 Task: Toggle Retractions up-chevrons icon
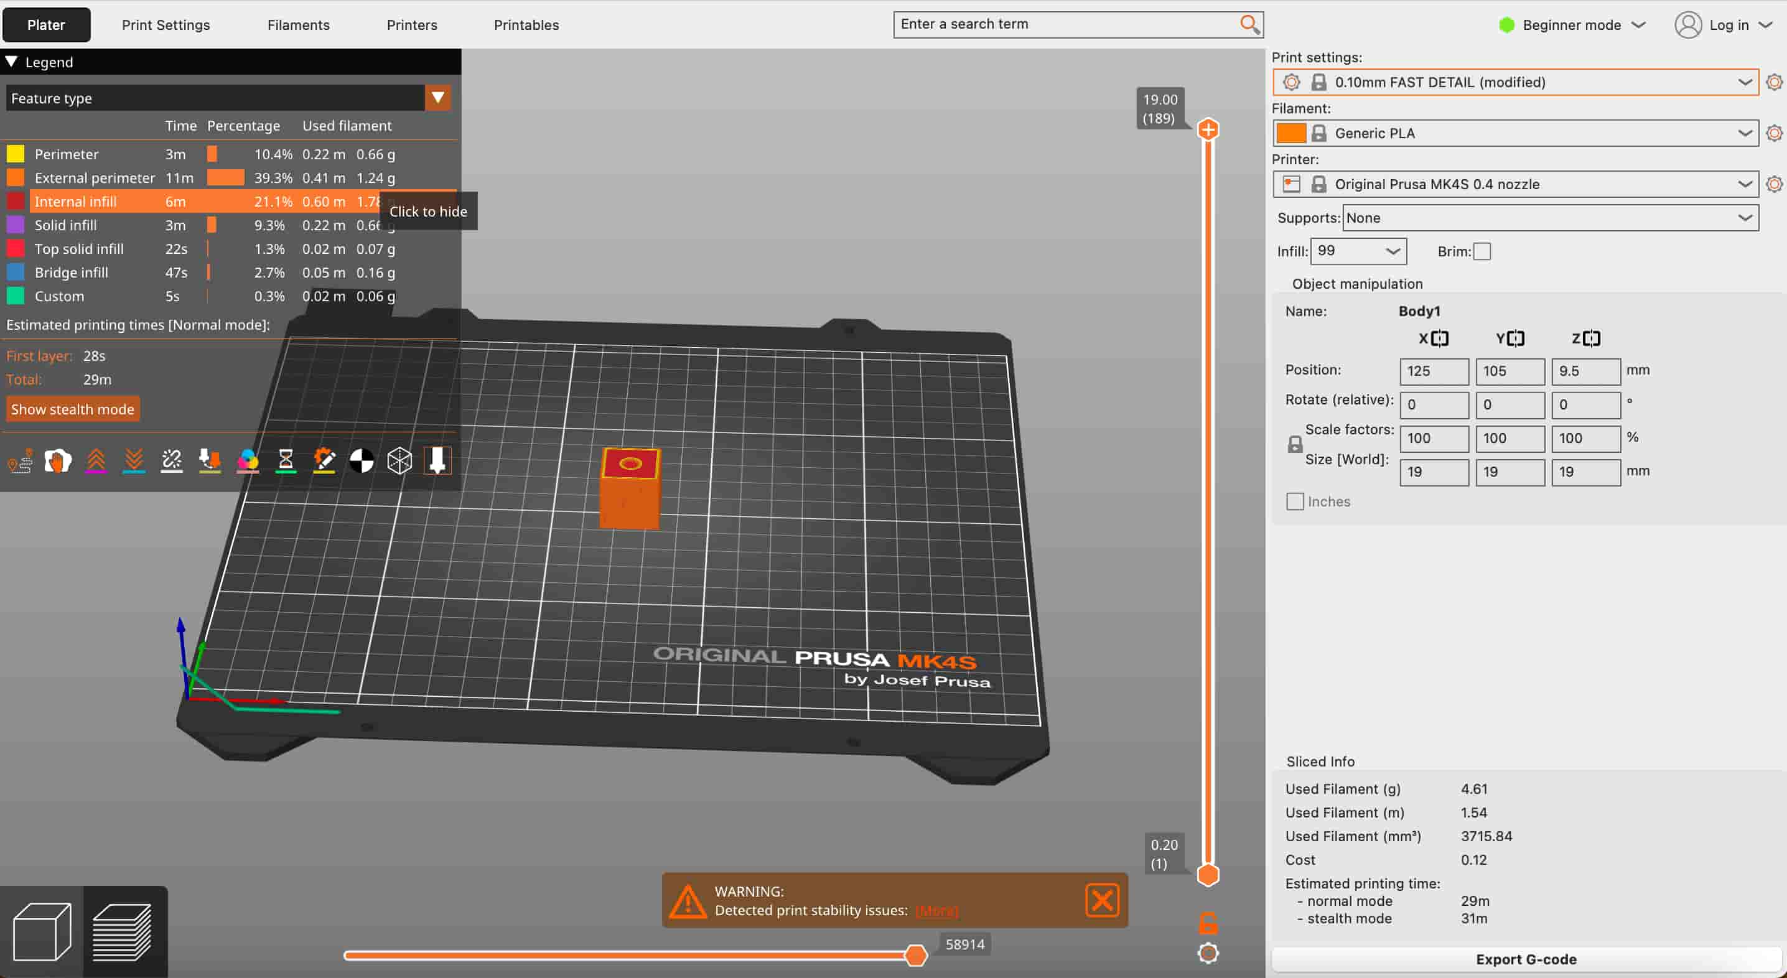click(96, 460)
